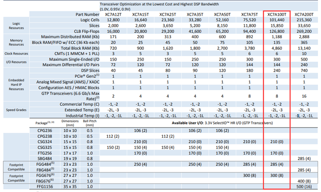Viewport: 321px width, 192px height.
Task: Click the CPG238 package name
Action: pyautogui.click(x=45, y=136)
